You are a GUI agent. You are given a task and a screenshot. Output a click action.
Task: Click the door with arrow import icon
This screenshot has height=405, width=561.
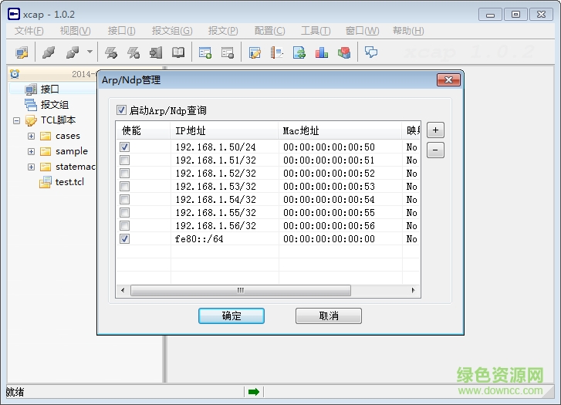pos(156,52)
